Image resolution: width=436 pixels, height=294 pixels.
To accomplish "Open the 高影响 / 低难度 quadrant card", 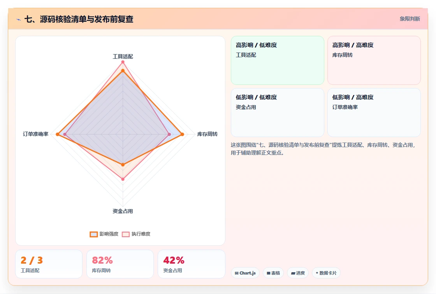I will click(278, 60).
